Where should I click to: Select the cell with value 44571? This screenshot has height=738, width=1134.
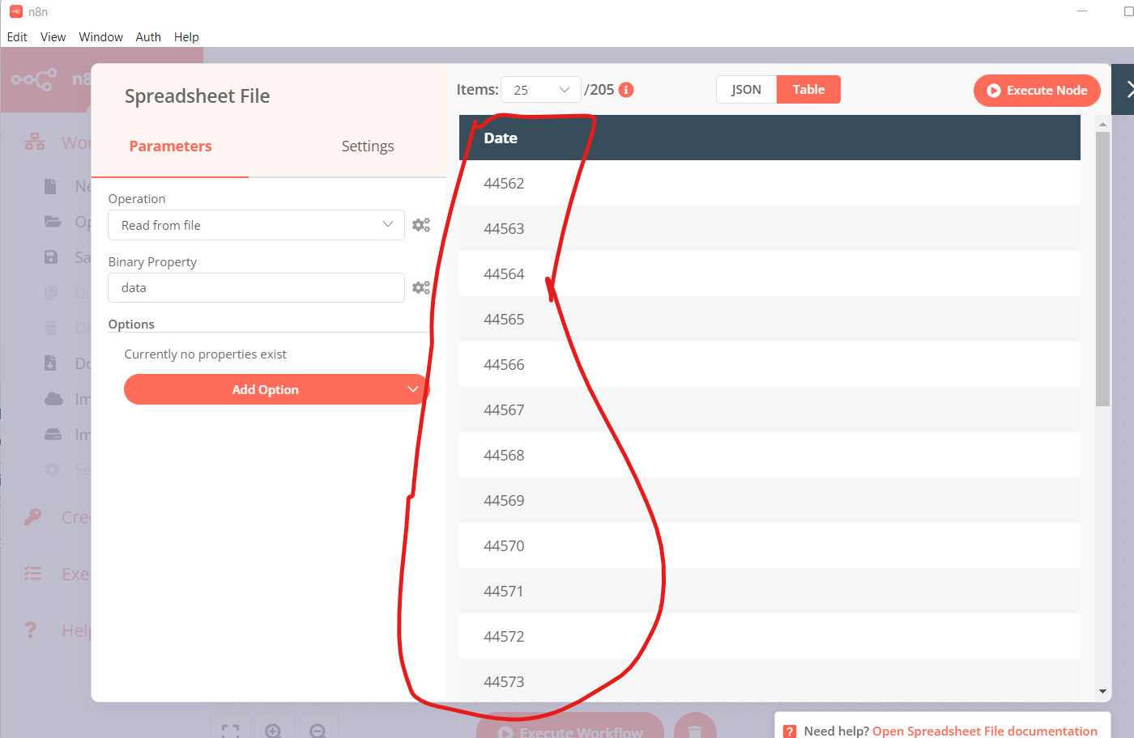click(769, 591)
